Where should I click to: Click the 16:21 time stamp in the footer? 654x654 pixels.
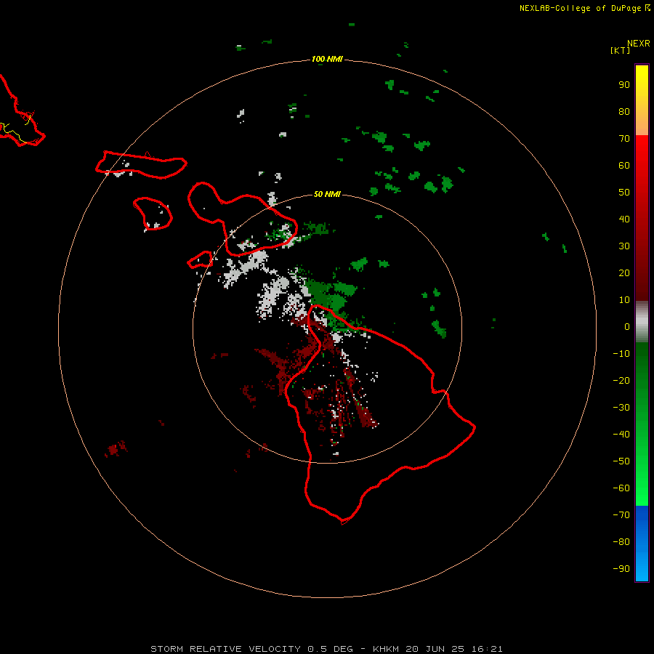point(487,649)
